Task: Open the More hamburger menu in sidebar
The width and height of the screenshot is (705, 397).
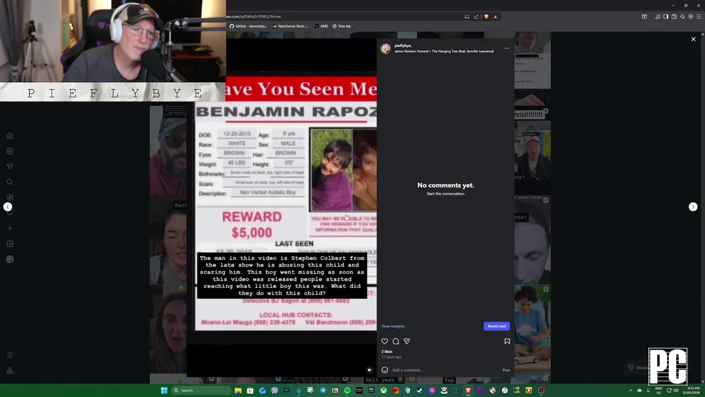Action: pos(10,355)
